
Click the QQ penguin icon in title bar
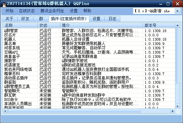[x=4, y=4]
